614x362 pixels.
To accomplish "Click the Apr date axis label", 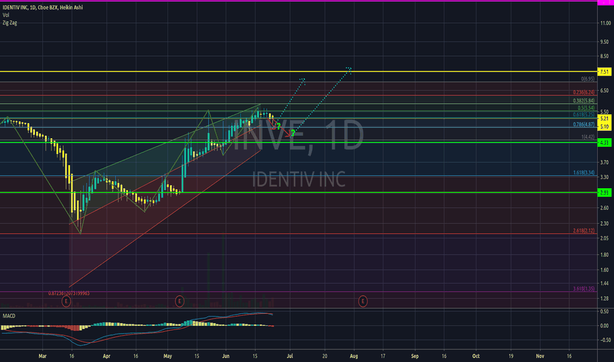I will [x=107, y=356].
